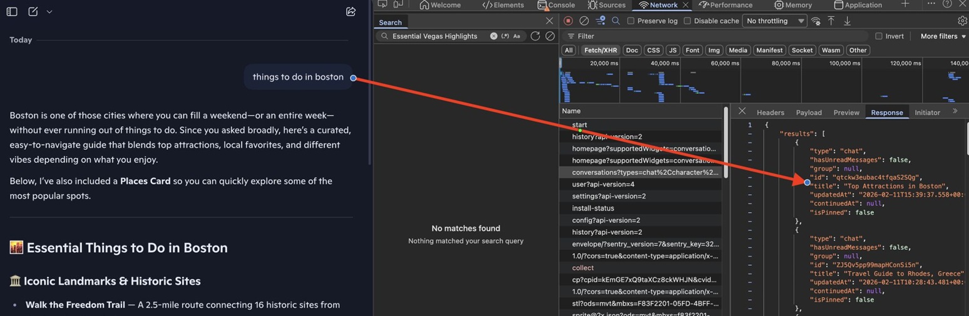Open the No throttling dropdown

click(x=775, y=21)
